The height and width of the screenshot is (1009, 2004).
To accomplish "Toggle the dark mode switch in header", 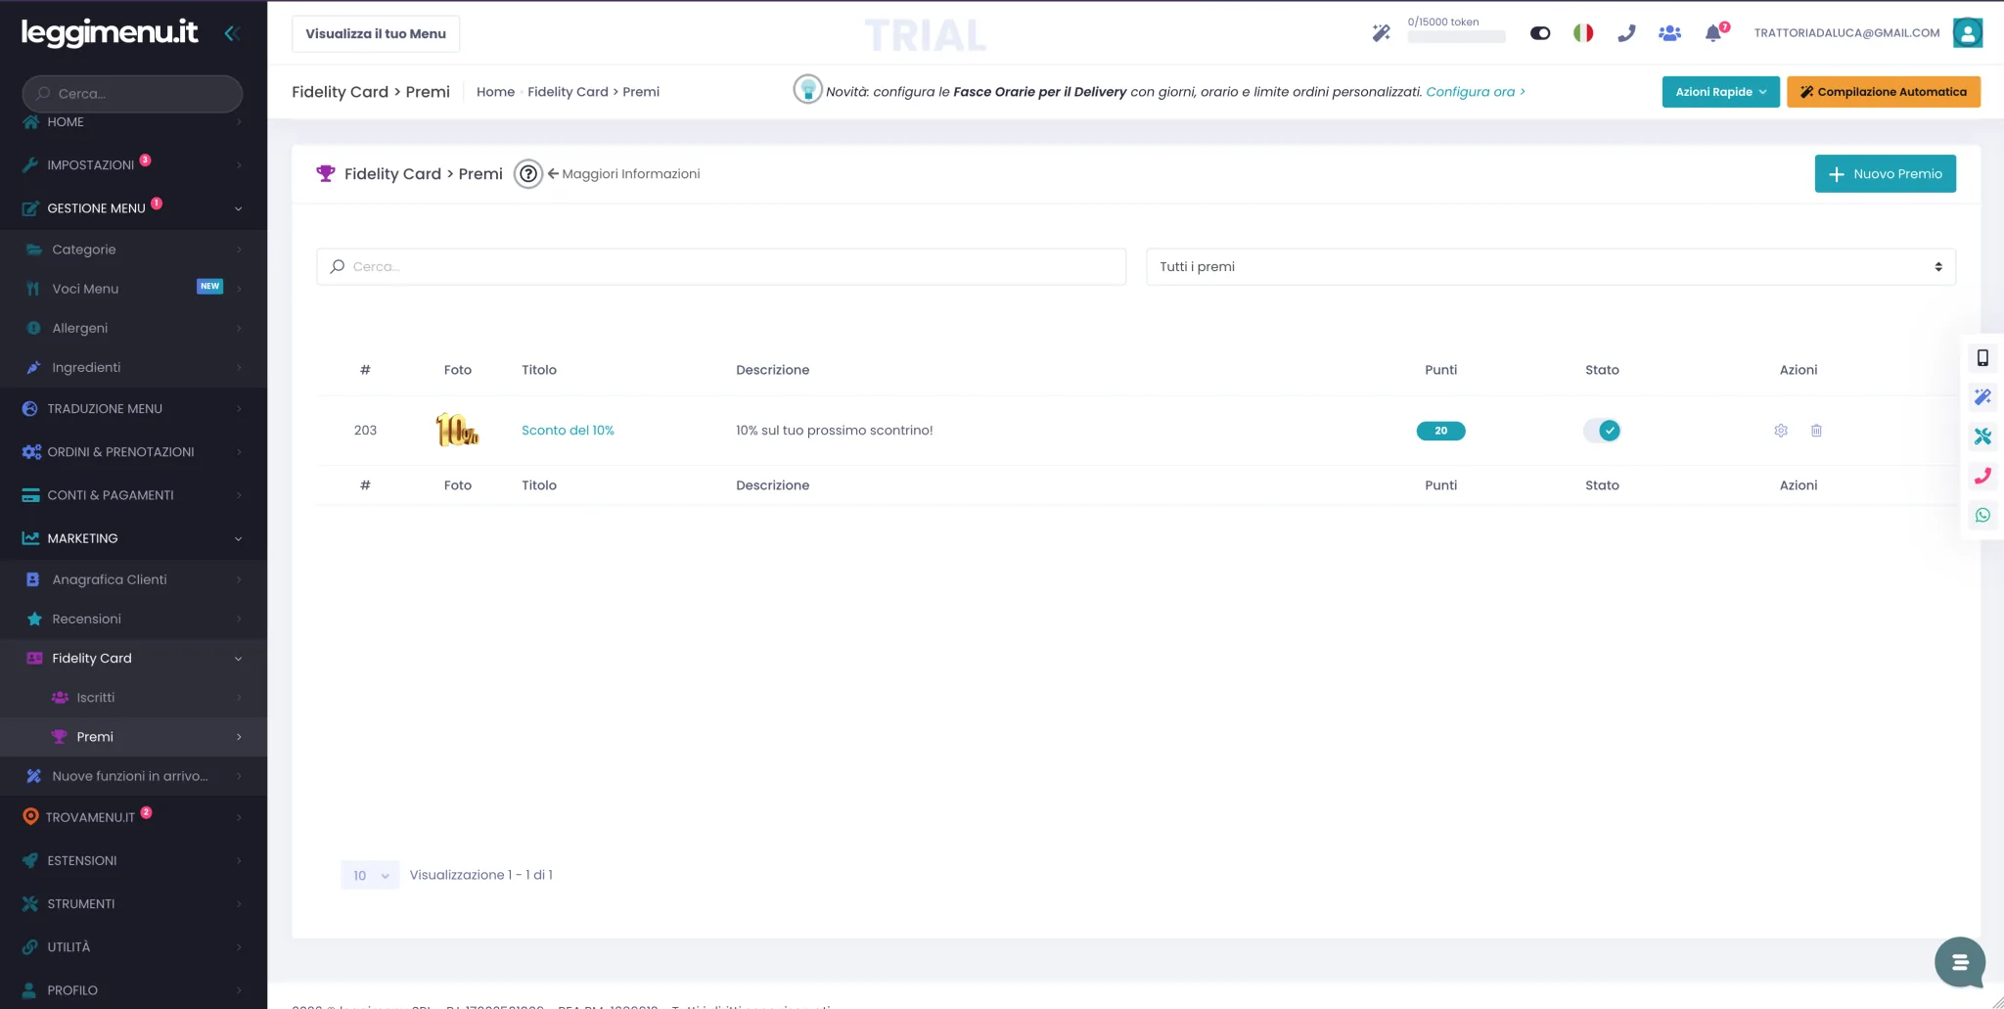I will (1540, 33).
